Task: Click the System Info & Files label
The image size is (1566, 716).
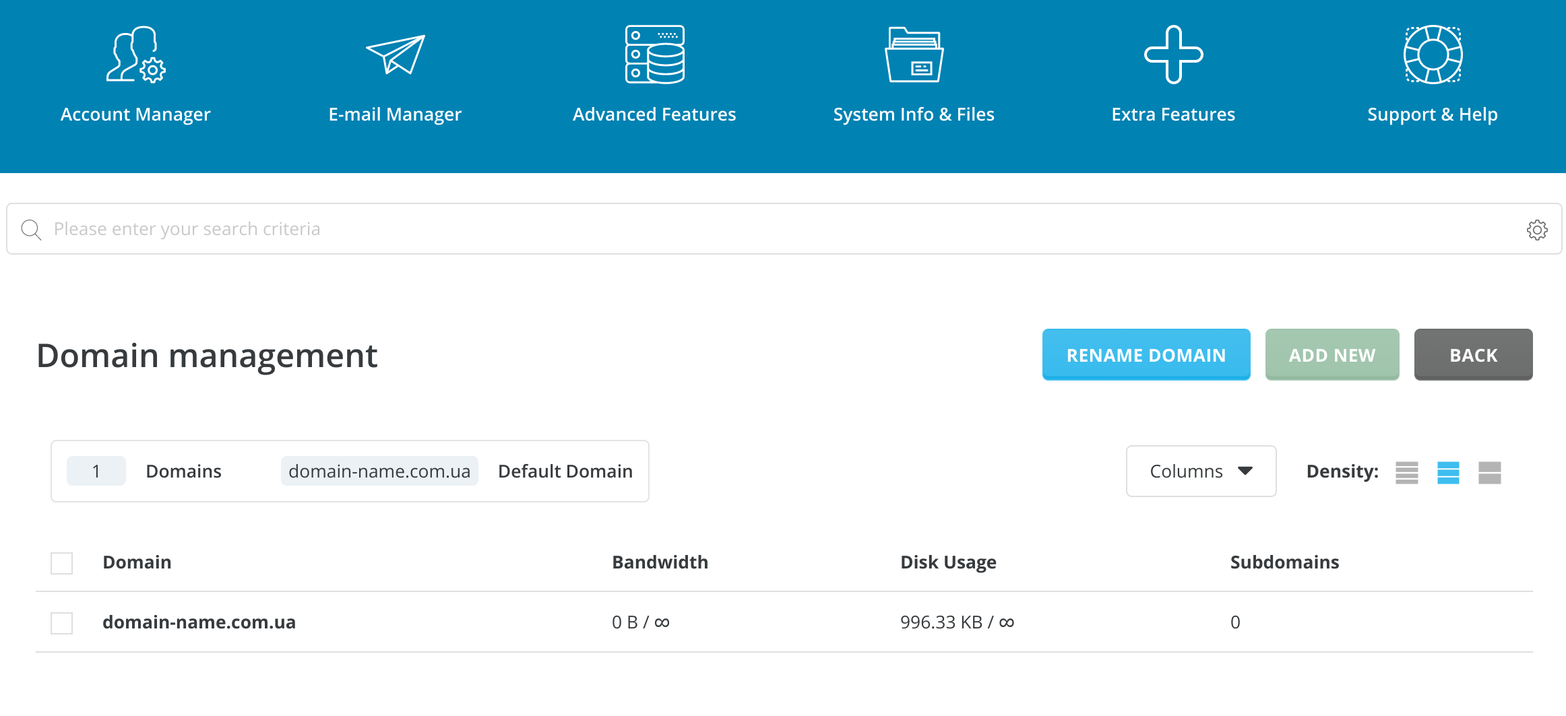Action: (x=914, y=115)
